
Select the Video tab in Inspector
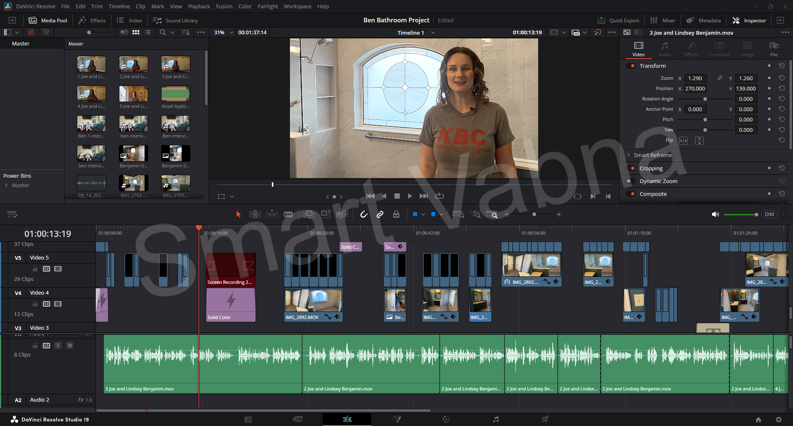pyautogui.click(x=639, y=49)
